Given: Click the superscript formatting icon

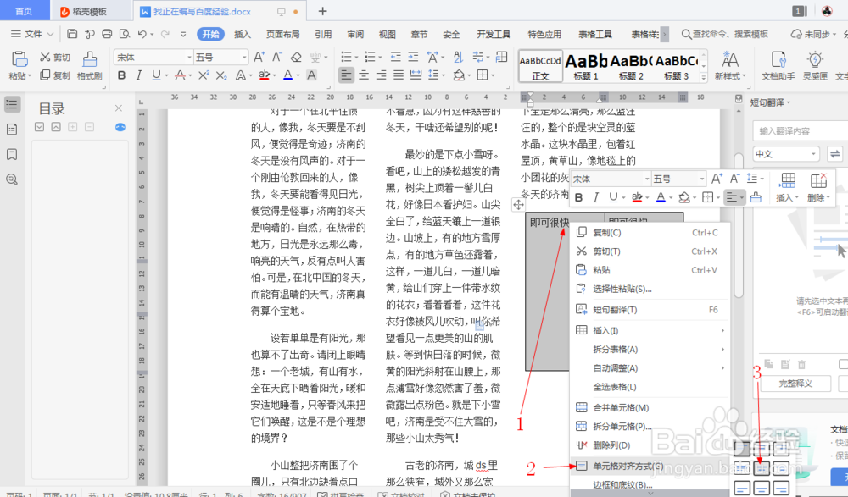Looking at the screenshot, I should tap(203, 75).
